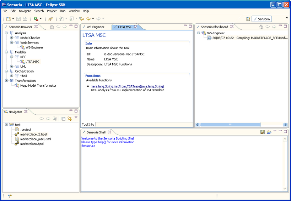
Task: Expand the Shell tree node
Action: 12,76
